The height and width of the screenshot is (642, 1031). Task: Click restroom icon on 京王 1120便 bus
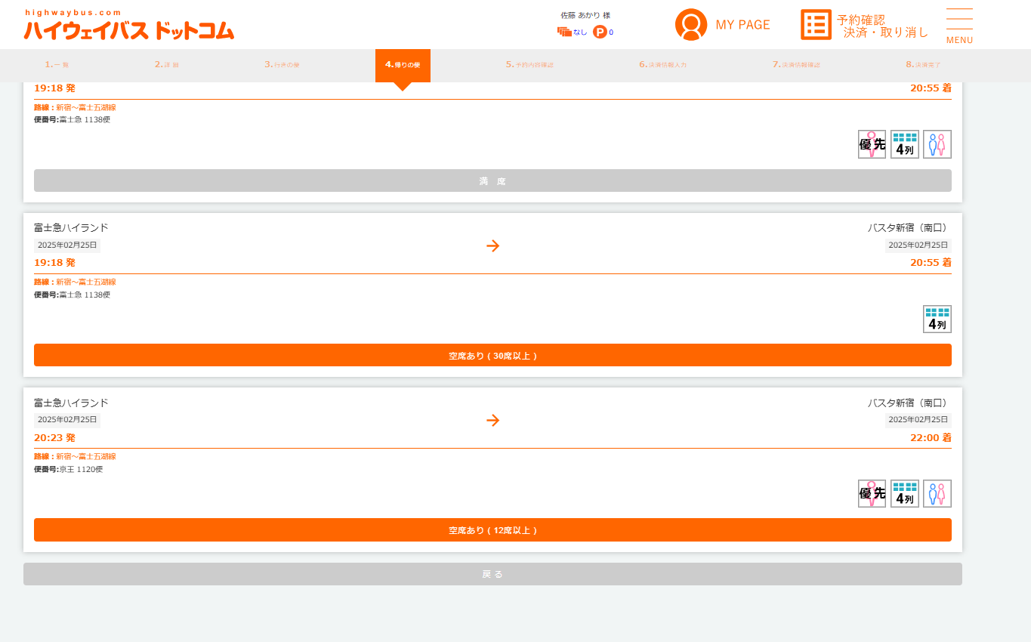937,494
